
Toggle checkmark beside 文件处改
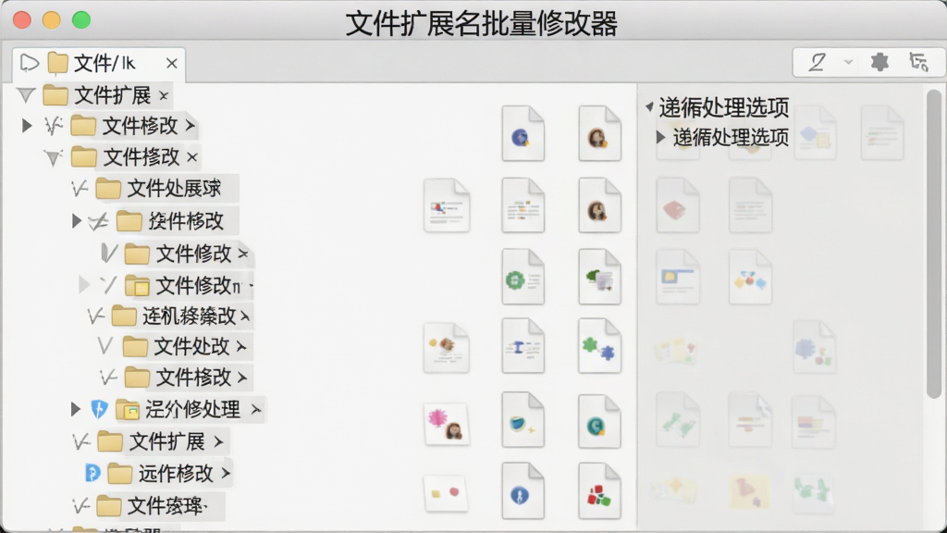[x=105, y=346]
